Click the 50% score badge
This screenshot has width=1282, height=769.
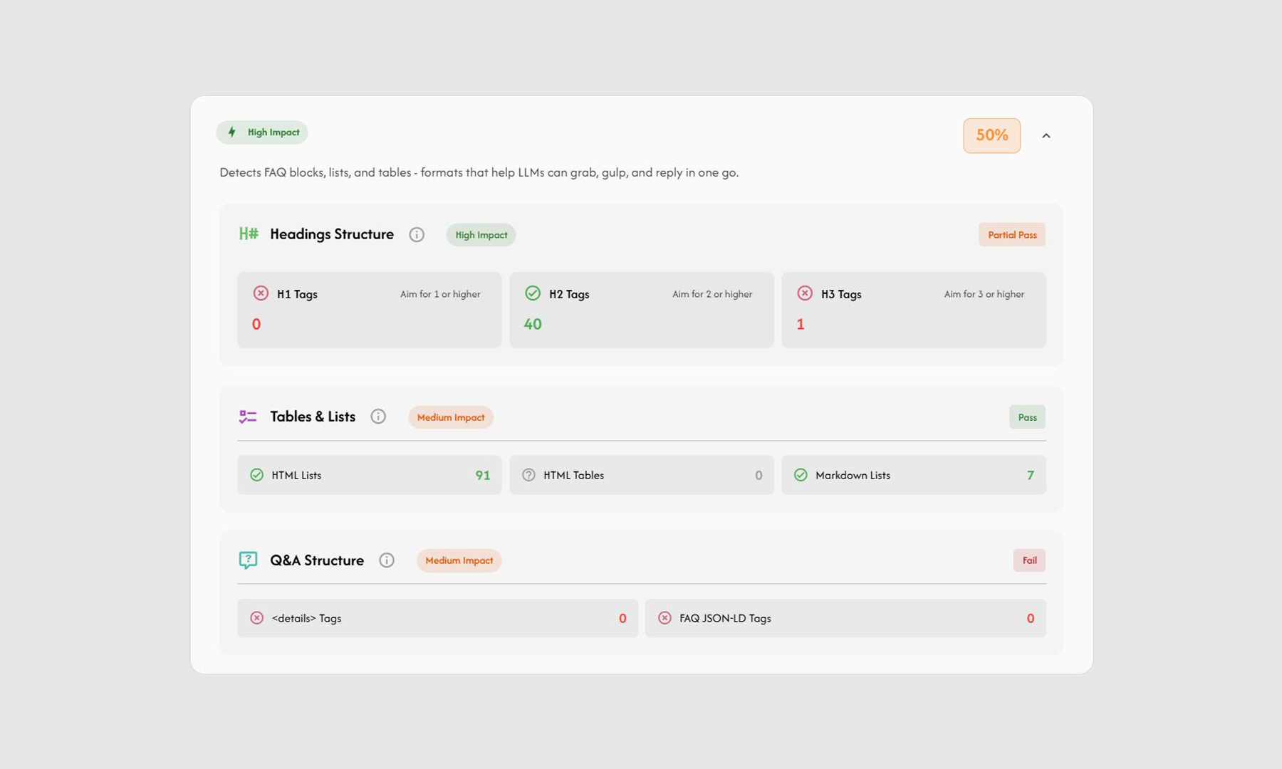pos(991,135)
